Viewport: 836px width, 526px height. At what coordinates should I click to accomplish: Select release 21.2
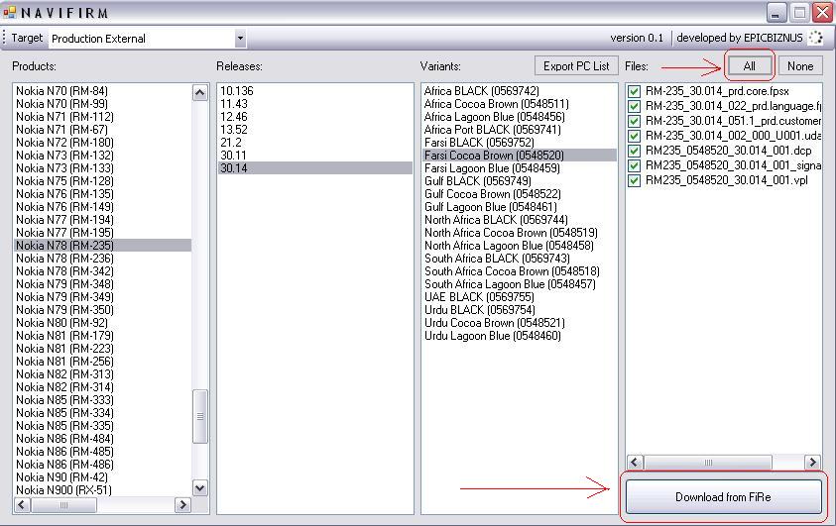[315, 143]
